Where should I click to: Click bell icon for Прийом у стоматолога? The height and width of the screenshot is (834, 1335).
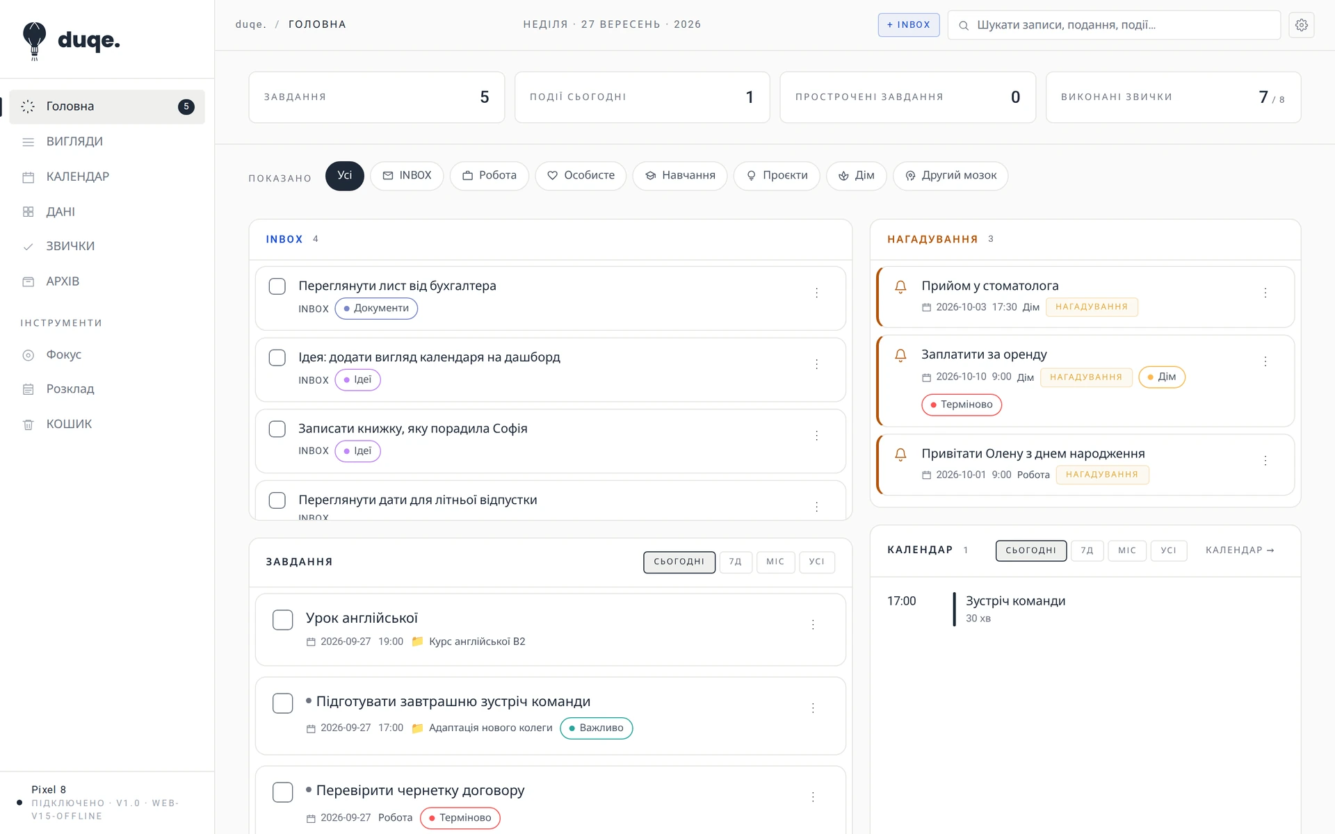(900, 286)
